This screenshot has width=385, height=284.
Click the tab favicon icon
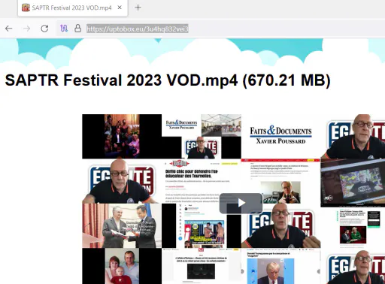coord(26,8)
